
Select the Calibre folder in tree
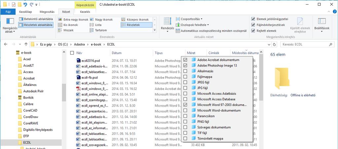pos(28,104)
